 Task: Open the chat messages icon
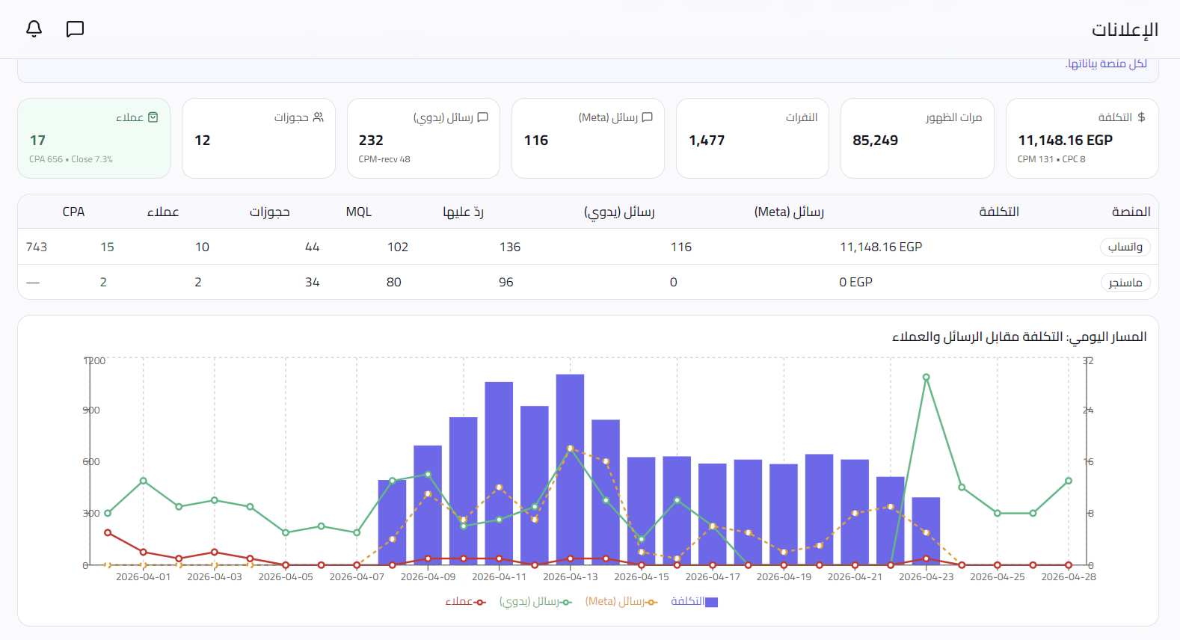[75, 29]
